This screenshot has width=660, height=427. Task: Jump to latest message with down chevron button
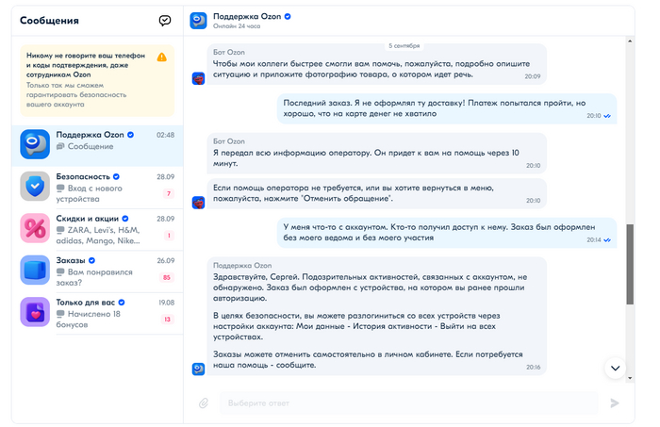pyautogui.click(x=616, y=369)
